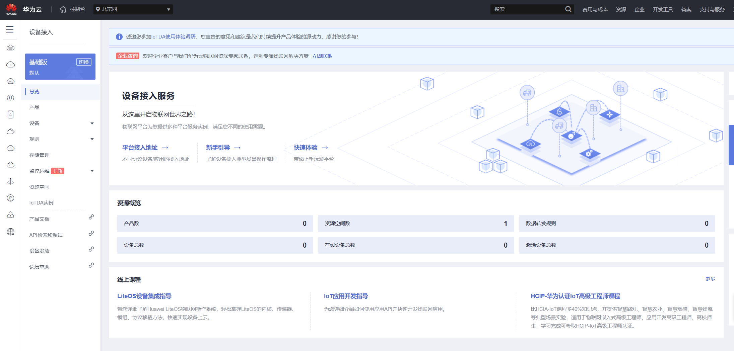The height and width of the screenshot is (351, 734).
Task: Expand the 设备 submenu arrow
Action: pyautogui.click(x=92, y=123)
